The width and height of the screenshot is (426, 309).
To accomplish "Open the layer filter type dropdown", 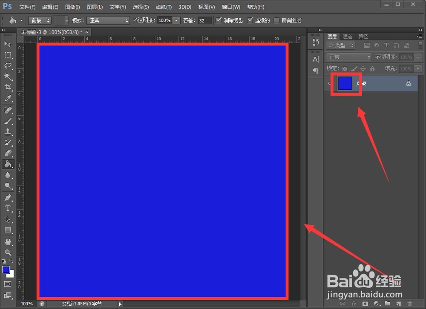I will pyautogui.click(x=341, y=45).
